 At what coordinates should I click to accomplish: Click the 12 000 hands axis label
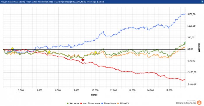[113, 90]
